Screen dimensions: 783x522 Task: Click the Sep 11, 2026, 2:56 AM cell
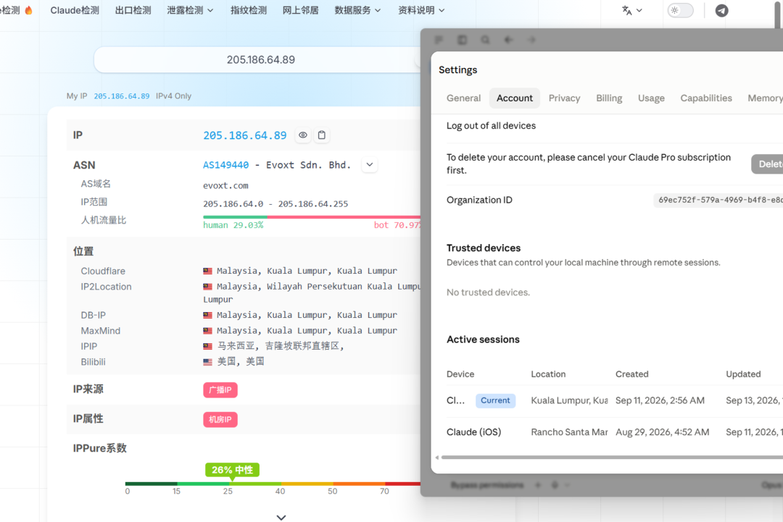click(x=660, y=400)
